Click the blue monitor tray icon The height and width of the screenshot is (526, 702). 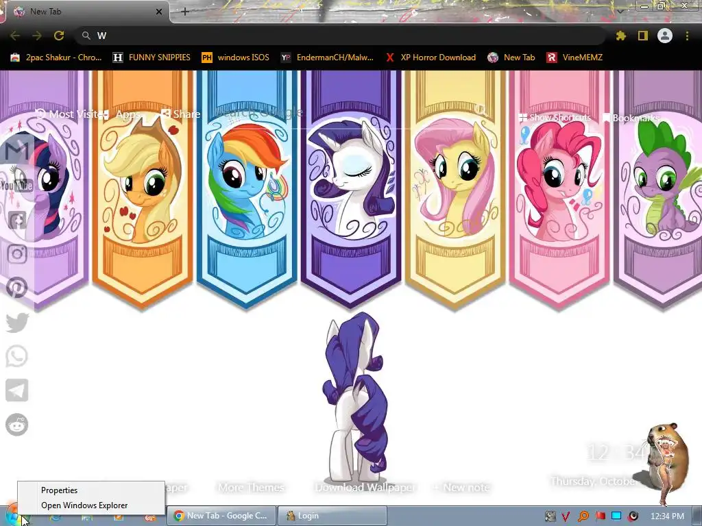pos(616,516)
